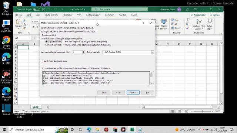Click the İptal button

pos(104,92)
